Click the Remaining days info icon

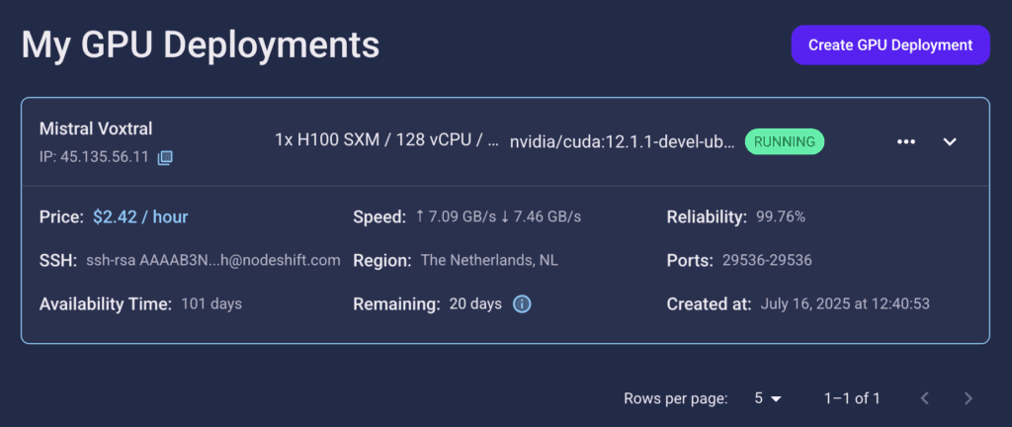[522, 303]
